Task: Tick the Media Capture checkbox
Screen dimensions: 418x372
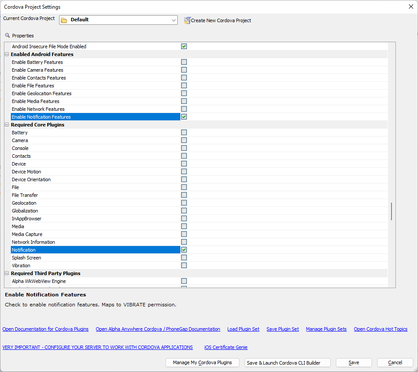Action: tap(184, 234)
